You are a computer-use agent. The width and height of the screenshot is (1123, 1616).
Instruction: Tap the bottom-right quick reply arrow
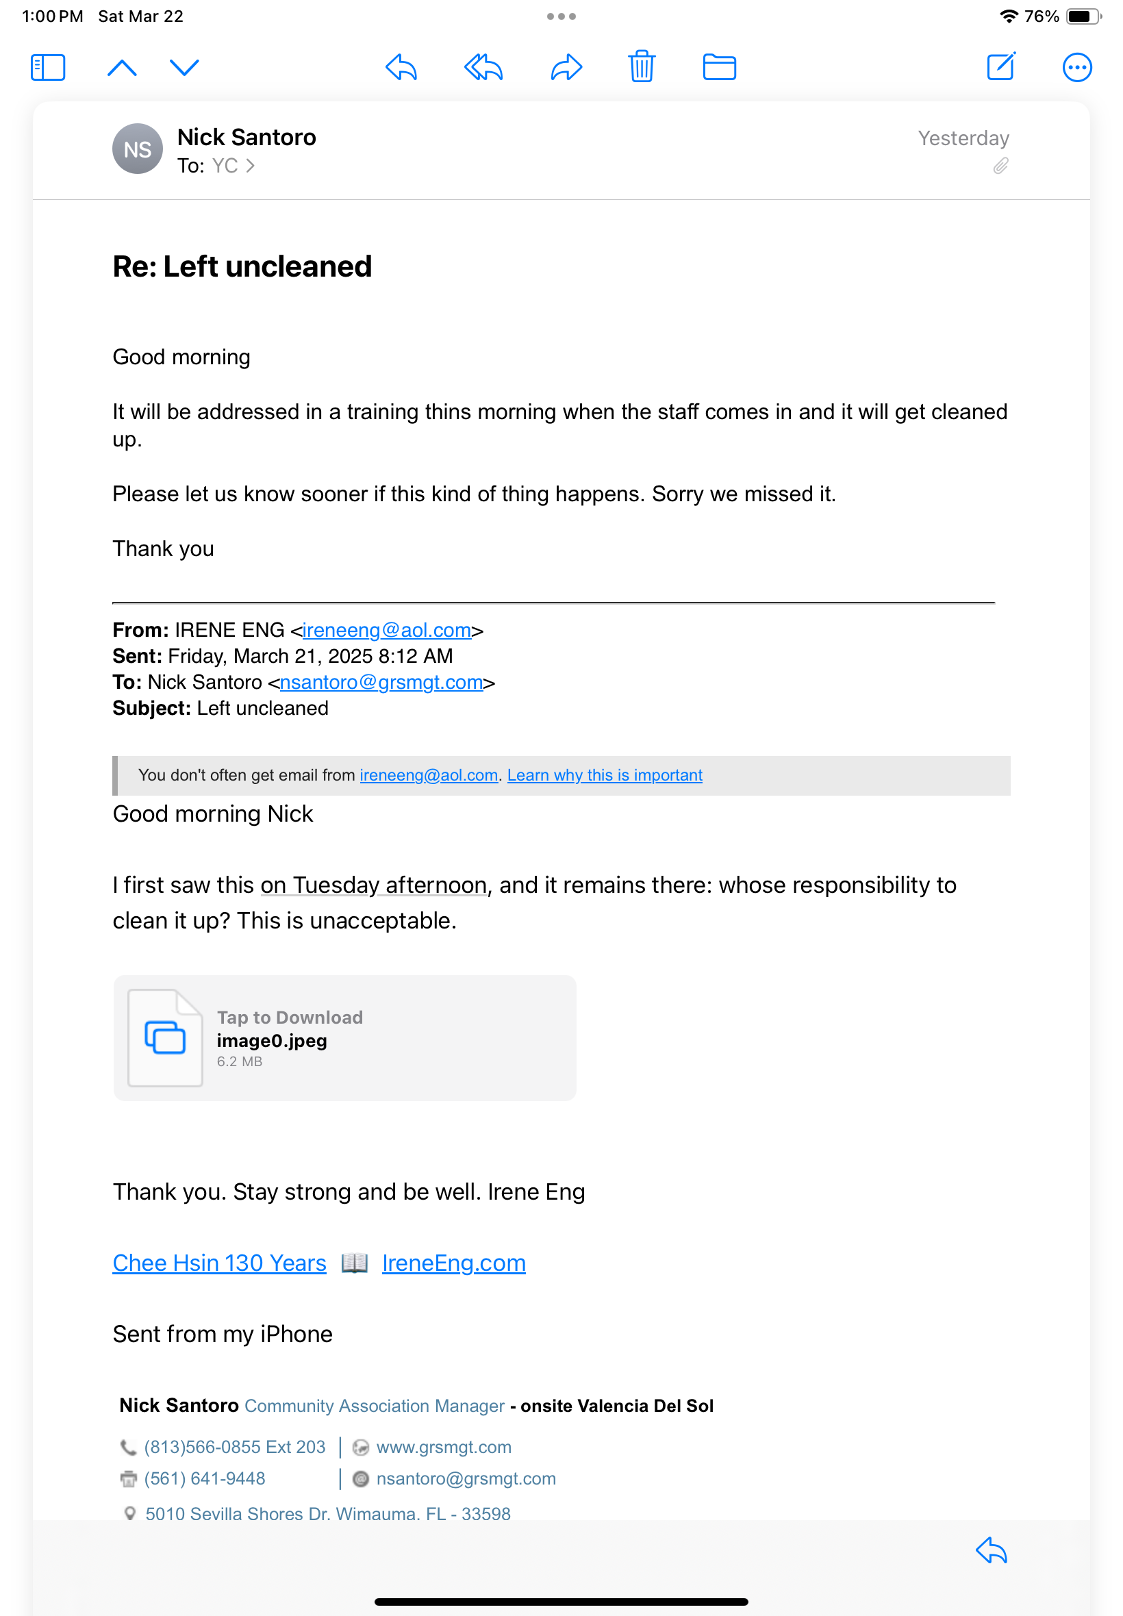pyautogui.click(x=991, y=1550)
